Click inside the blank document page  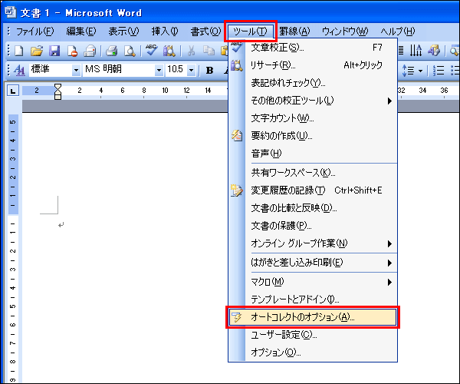127,247
